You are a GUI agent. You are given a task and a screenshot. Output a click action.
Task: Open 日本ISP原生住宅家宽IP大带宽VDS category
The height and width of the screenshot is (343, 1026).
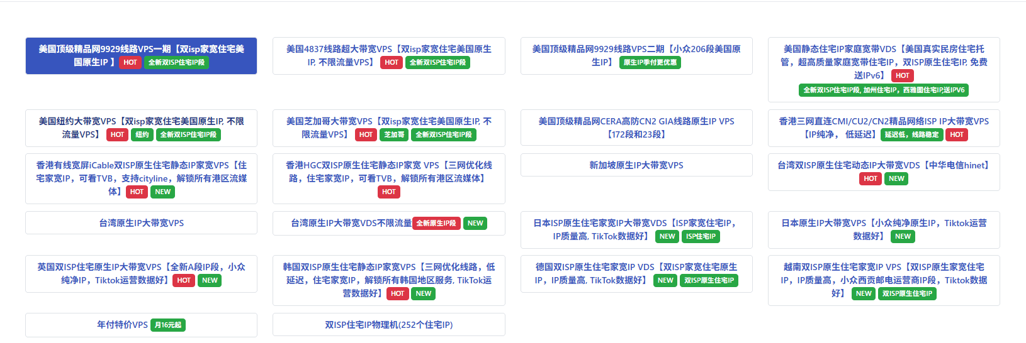[636, 230]
